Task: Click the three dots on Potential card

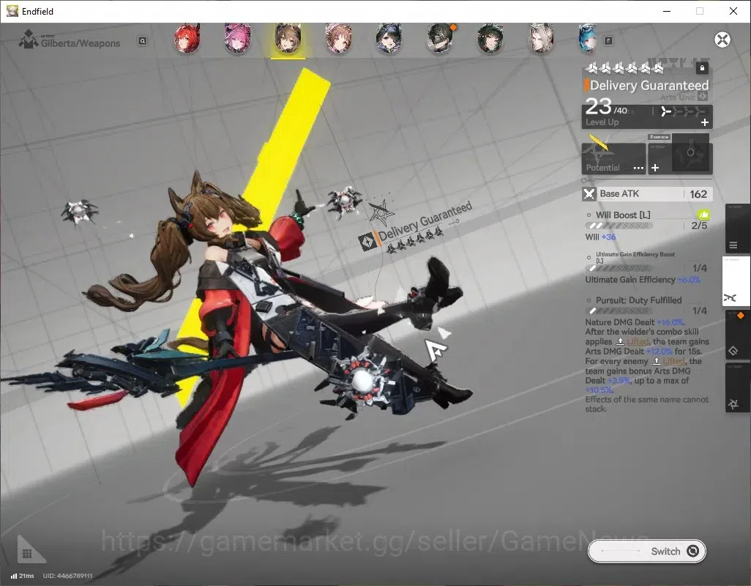Action: click(x=638, y=168)
